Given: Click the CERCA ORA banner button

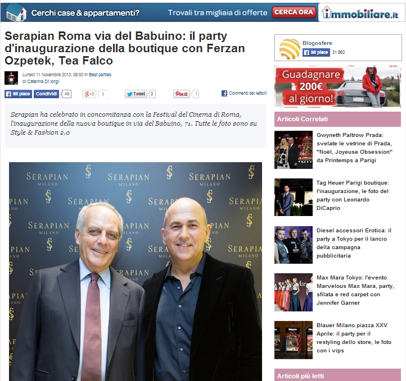Looking at the screenshot, I should (x=294, y=12).
